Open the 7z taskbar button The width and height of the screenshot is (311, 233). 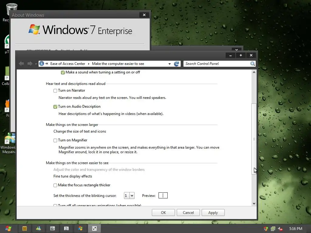[x=52, y=228]
